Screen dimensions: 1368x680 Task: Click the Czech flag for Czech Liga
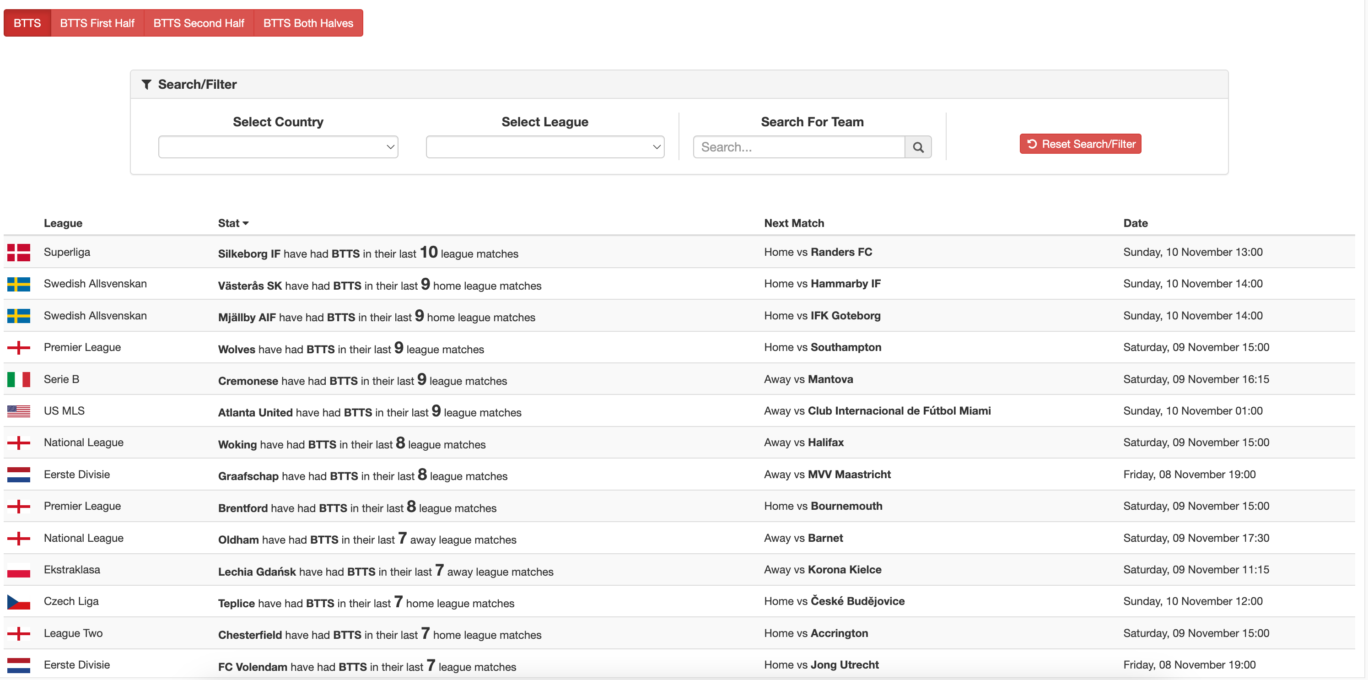coord(19,601)
